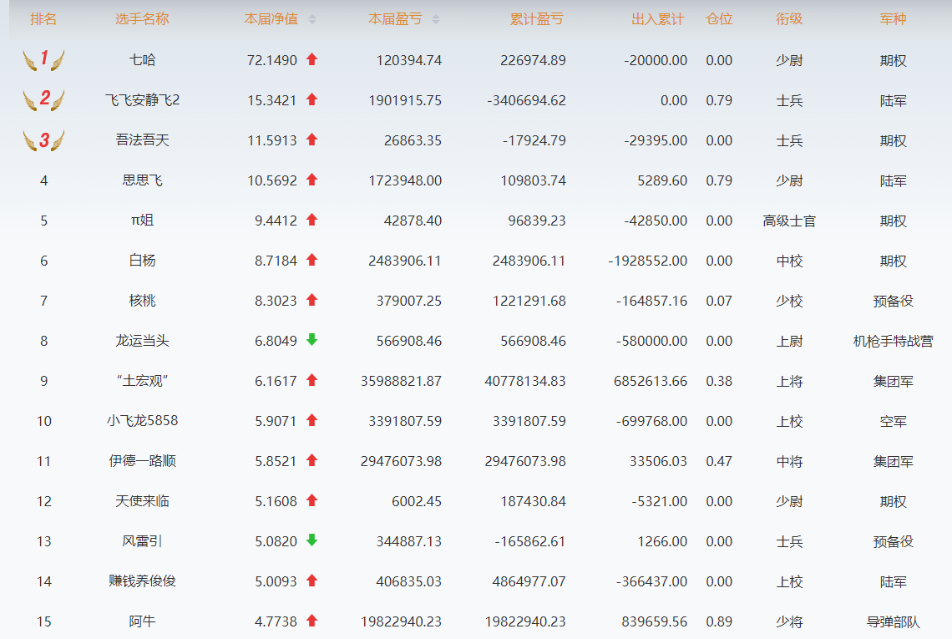
Task: Open player 白杨
Action: [x=142, y=260]
